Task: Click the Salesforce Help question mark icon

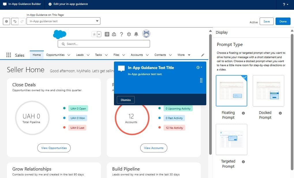Action: click(121, 34)
